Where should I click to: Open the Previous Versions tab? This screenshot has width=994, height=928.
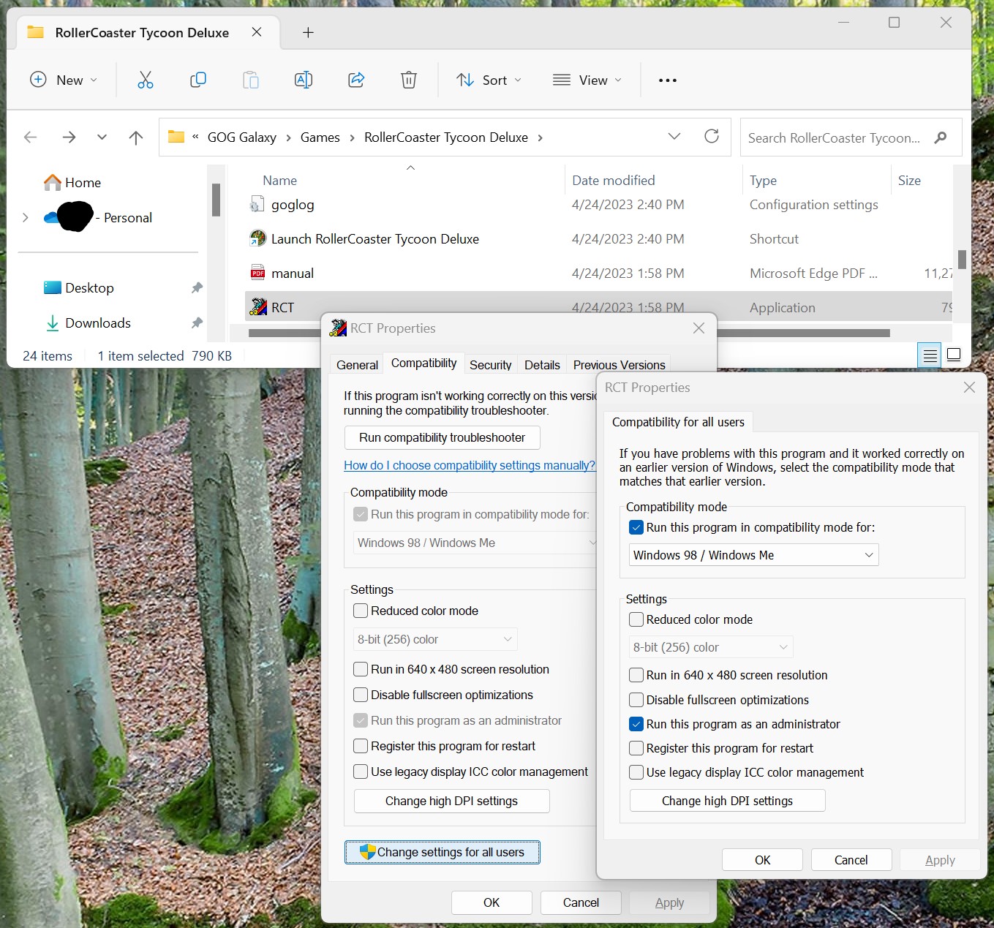619,365
